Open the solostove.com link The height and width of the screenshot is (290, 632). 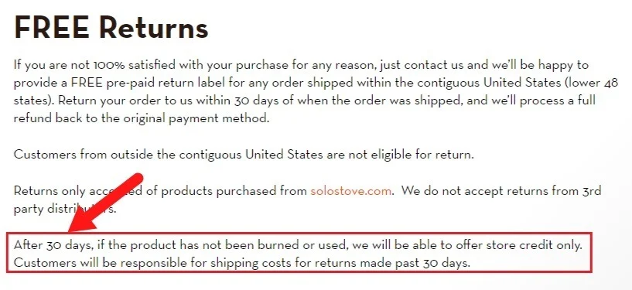coord(350,190)
